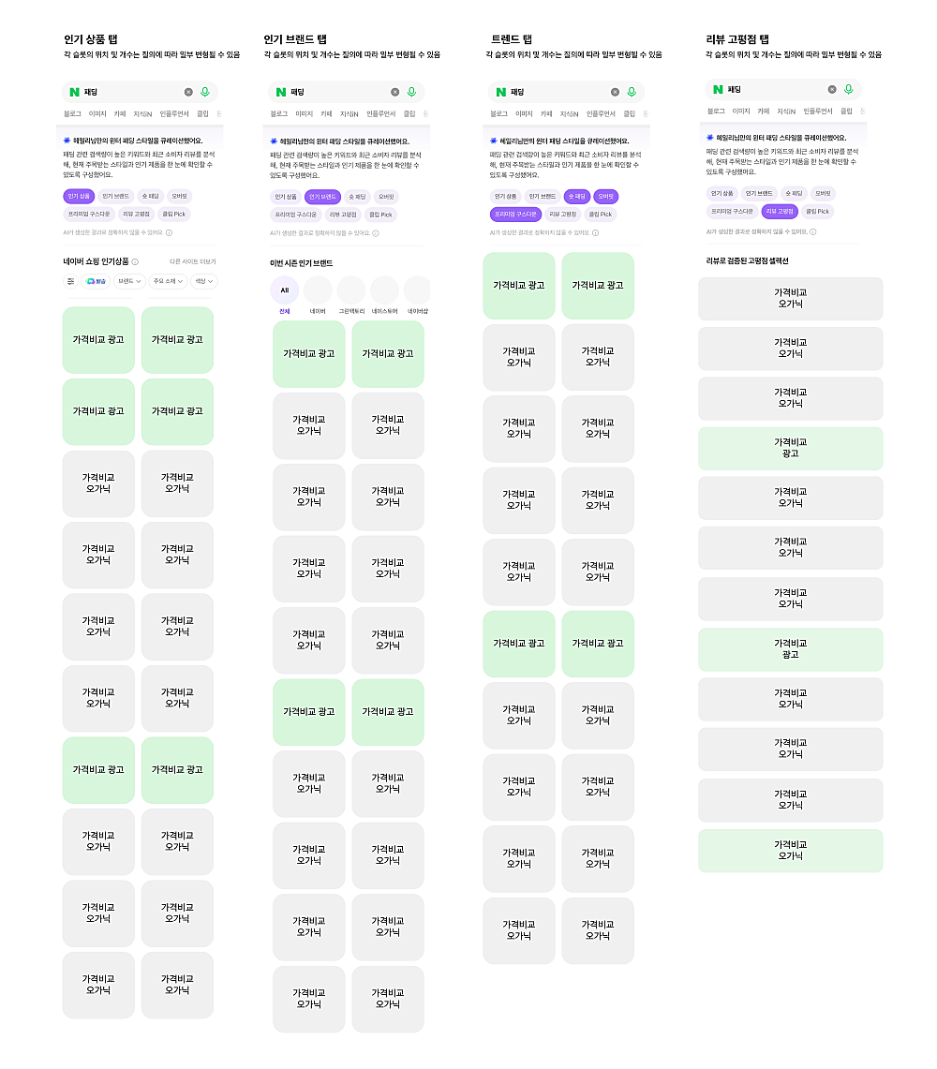
Task: Expand the 브랜드 filter dropdown
Action: pyautogui.click(x=129, y=281)
